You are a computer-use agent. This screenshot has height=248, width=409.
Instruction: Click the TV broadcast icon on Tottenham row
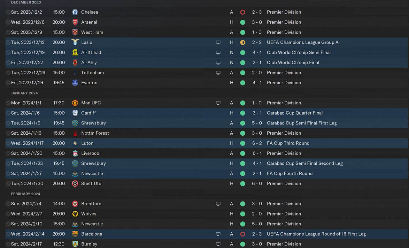218,73
